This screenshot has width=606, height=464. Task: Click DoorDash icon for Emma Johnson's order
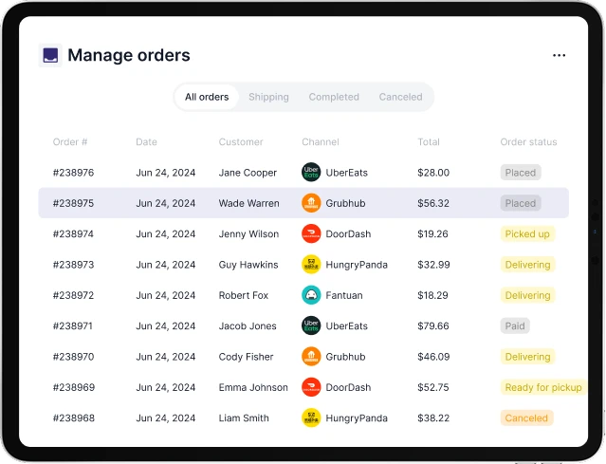(x=311, y=387)
